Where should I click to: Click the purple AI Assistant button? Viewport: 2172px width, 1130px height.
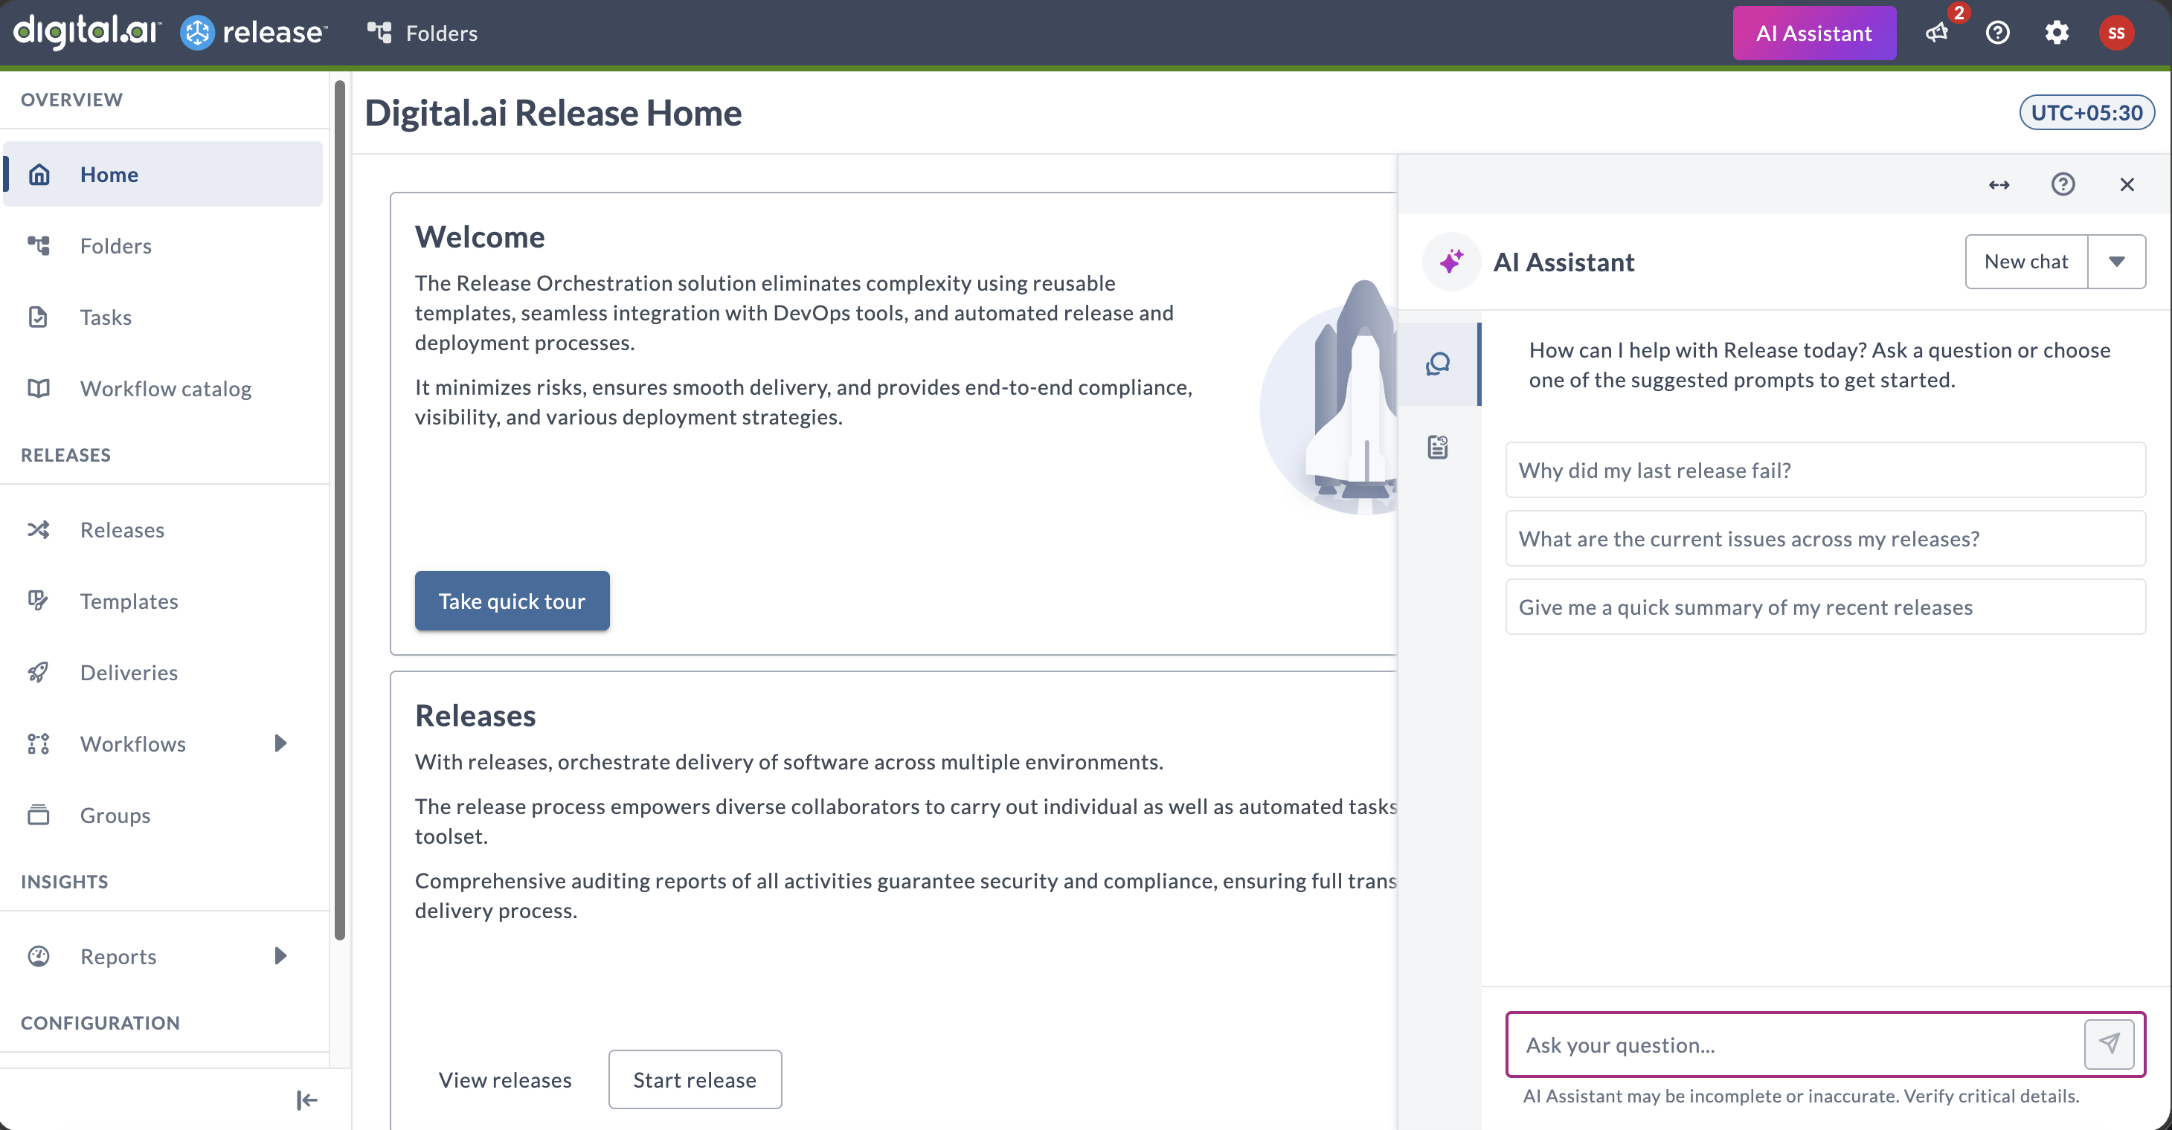(x=1814, y=33)
